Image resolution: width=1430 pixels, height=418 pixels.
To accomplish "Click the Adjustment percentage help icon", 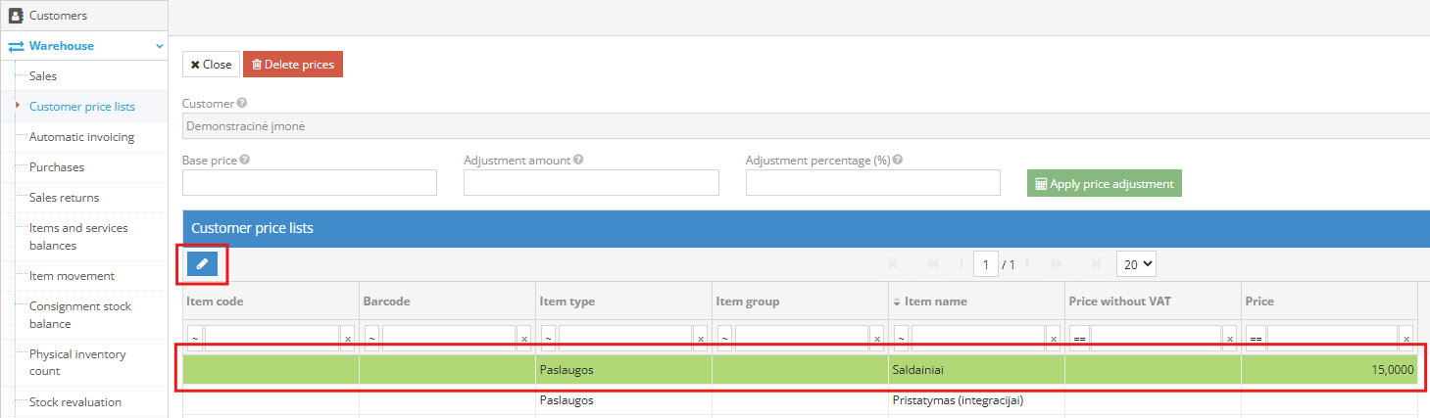I will click(898, 160).
